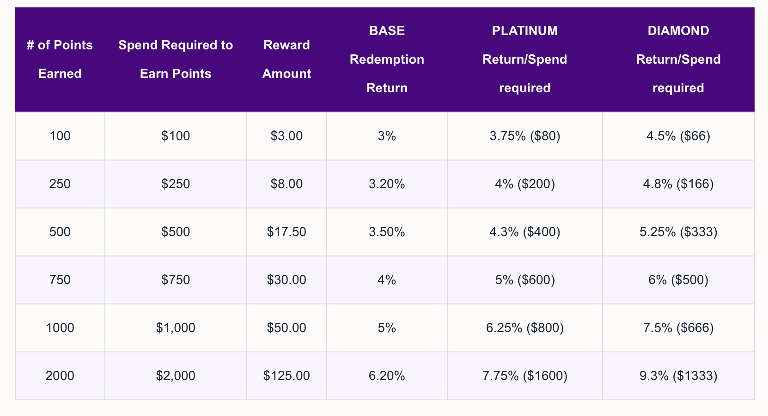This screenshot has width=768, height=416.
Task: Click the 7.75% ($1600) platinum cell
Action: pyautogui.click(x=525, y=376)
